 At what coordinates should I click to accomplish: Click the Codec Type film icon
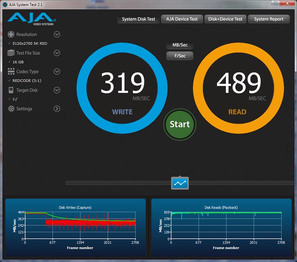11,71
